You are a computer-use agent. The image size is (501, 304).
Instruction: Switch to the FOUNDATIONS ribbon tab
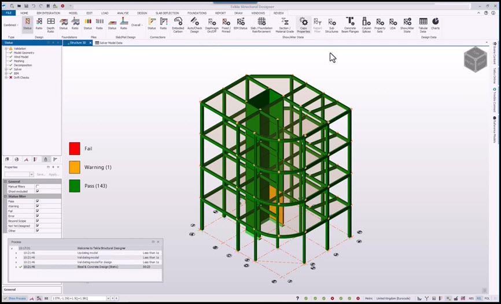[x=197, y=13]
